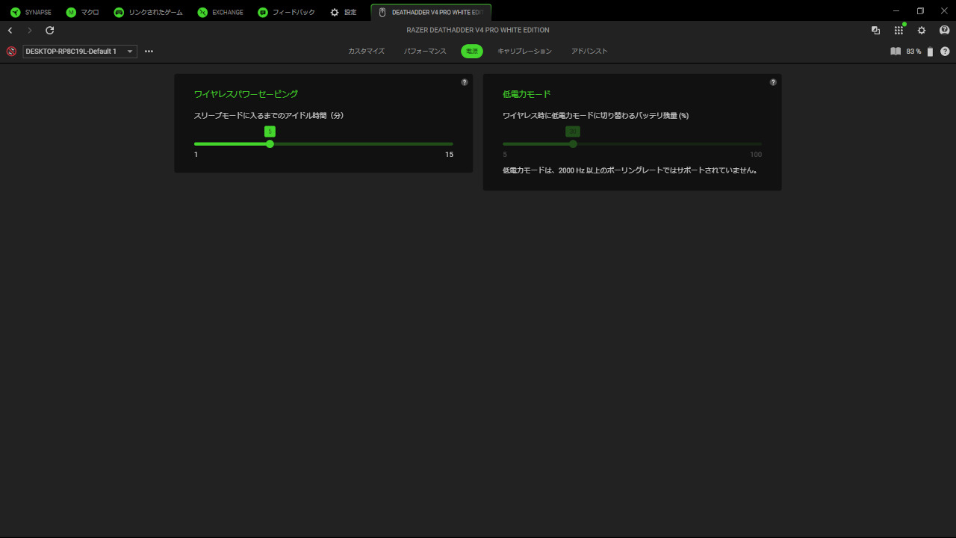Refresh the device page
Image resolution: width=956 pixels, height=538 pixels.
click(50, 31)
